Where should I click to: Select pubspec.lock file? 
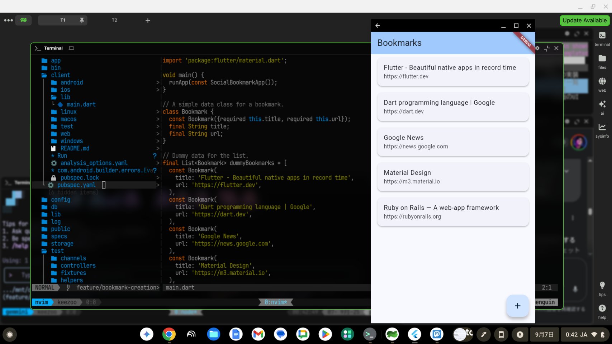(75, 178)
